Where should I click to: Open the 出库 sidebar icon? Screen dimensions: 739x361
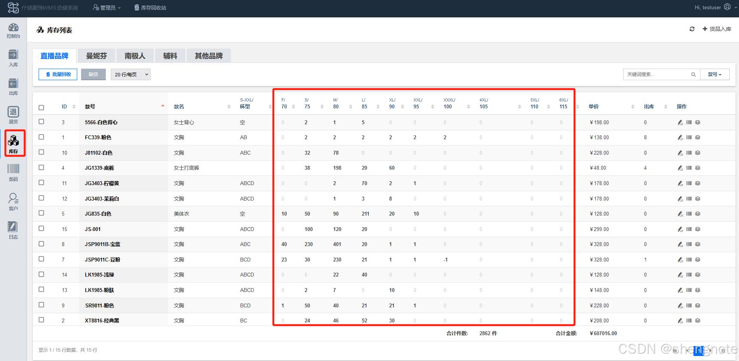[13, 87]
